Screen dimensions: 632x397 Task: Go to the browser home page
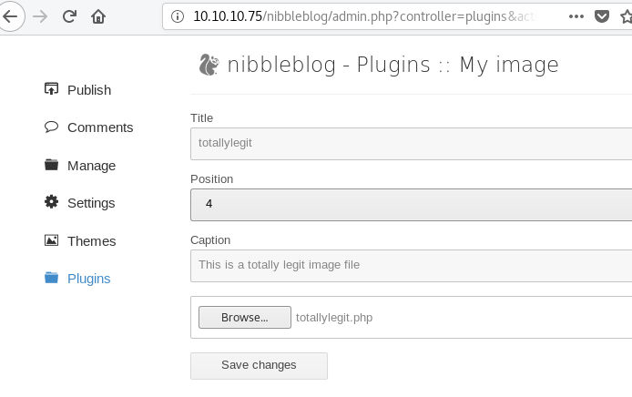pos(98,16)
